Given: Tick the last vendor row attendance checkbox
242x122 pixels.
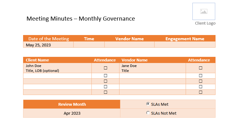Looking at the screenshot, I should click(200, 92).
